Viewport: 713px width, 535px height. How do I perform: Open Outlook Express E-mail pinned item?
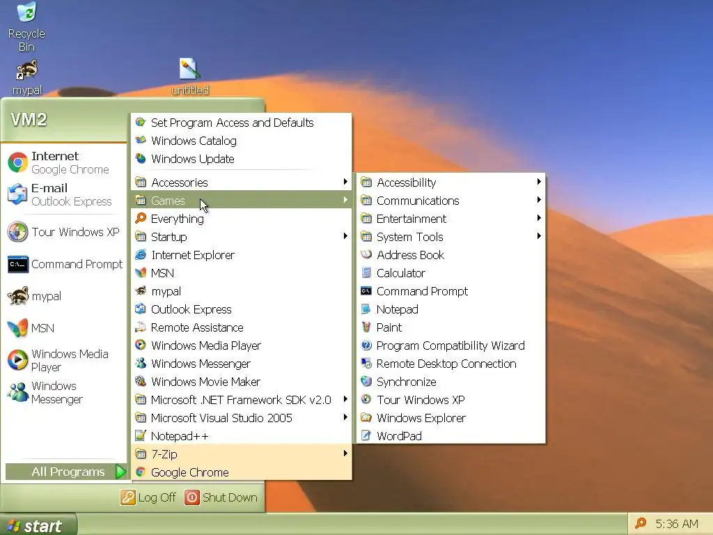63,194
